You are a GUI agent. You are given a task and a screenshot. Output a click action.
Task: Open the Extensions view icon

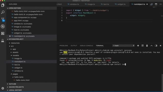[x=3, y=33]
